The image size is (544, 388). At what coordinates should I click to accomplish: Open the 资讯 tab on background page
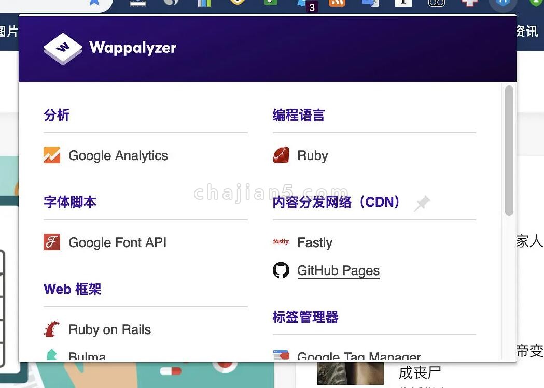(x=527, y=32)
